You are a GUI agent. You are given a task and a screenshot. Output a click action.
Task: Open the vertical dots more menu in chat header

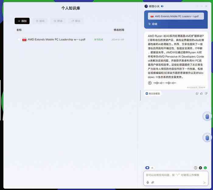(x=197, y=6)
